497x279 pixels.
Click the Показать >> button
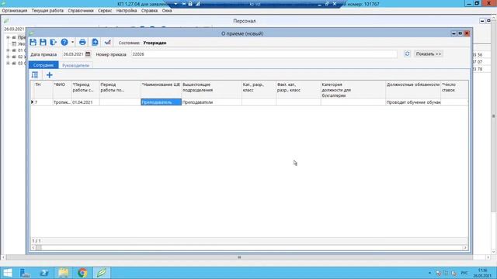click(428, 53)
